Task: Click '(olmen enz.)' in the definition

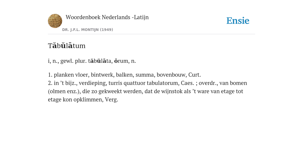Action: click(64, 91)
